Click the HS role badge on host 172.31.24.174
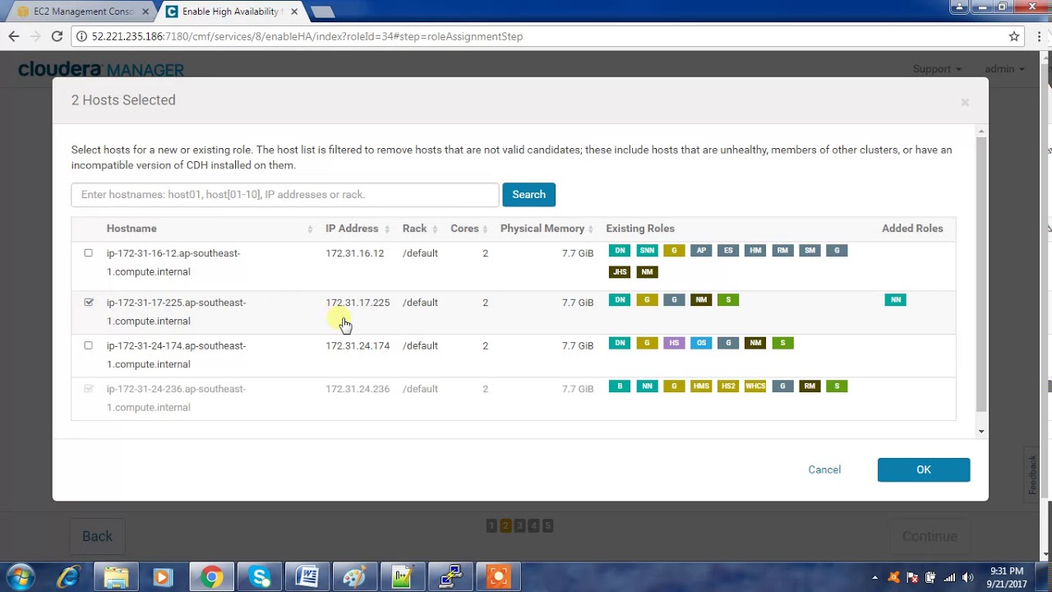Viewport: 1052px width, 592px height. click(674, 343)
